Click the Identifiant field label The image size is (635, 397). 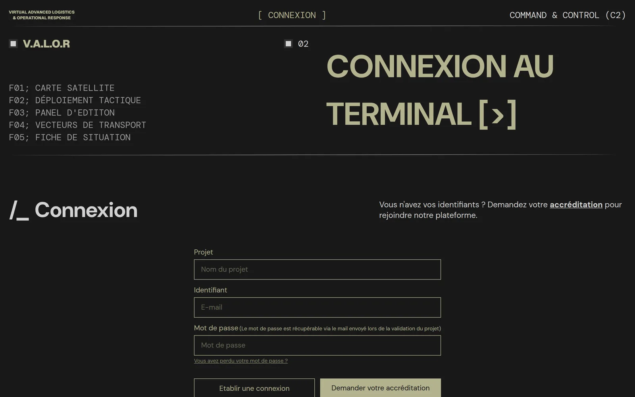coord(210,290)
